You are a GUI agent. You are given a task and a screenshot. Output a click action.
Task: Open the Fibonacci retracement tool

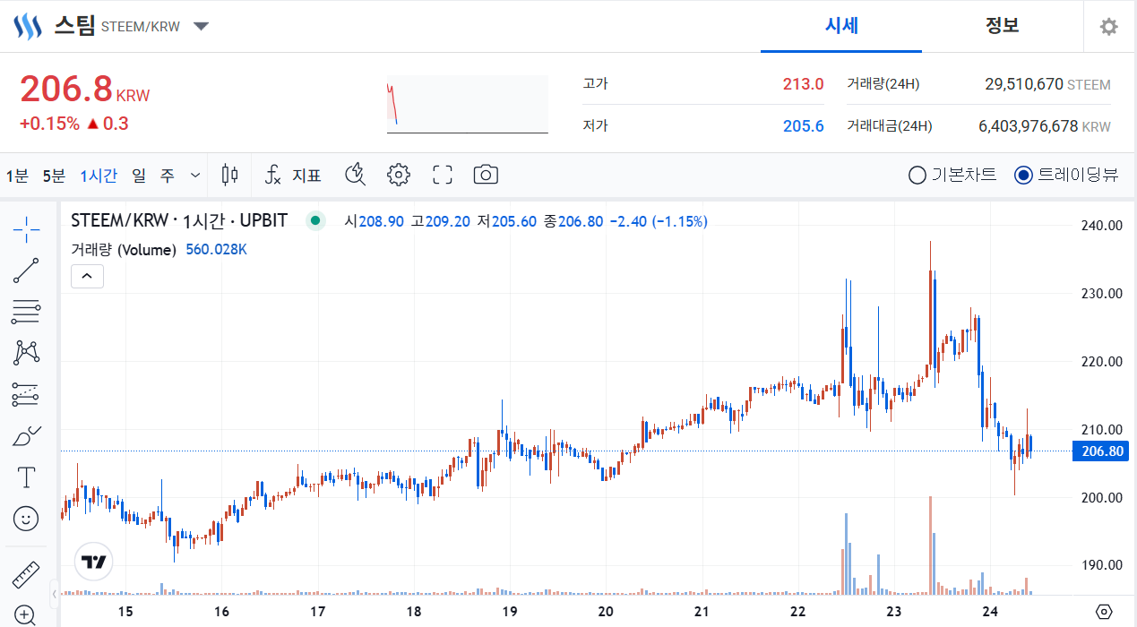tap(26, 312)
